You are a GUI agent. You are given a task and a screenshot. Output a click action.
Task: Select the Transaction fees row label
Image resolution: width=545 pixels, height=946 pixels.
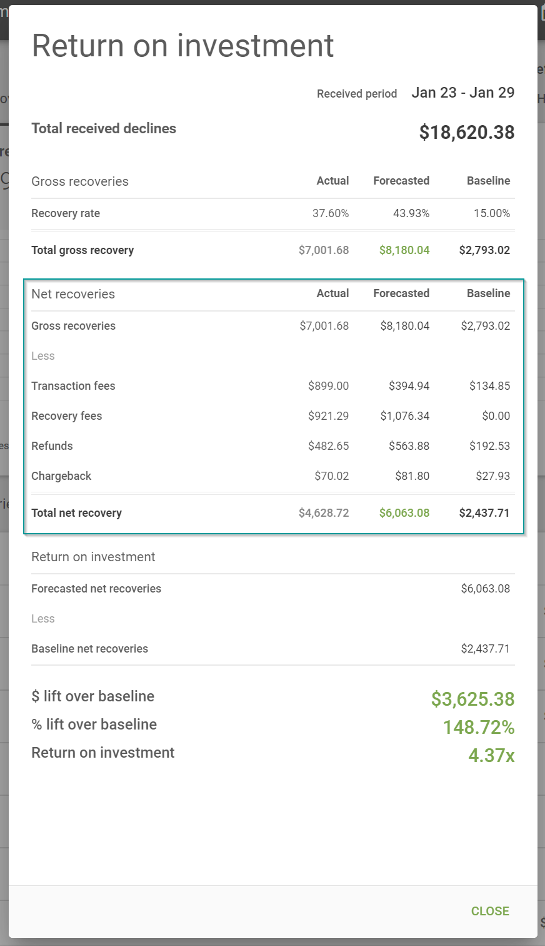click(73, 386)
